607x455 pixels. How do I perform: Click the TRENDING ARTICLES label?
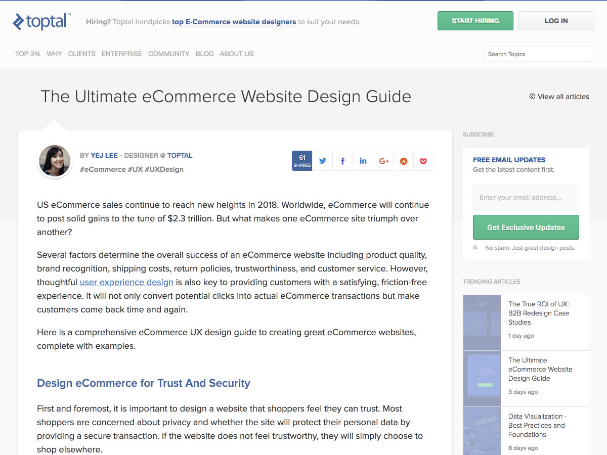(492, 282)
